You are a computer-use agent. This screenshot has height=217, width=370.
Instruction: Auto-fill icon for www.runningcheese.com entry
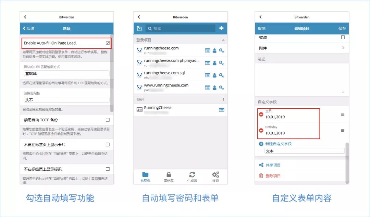pos(207,88)
